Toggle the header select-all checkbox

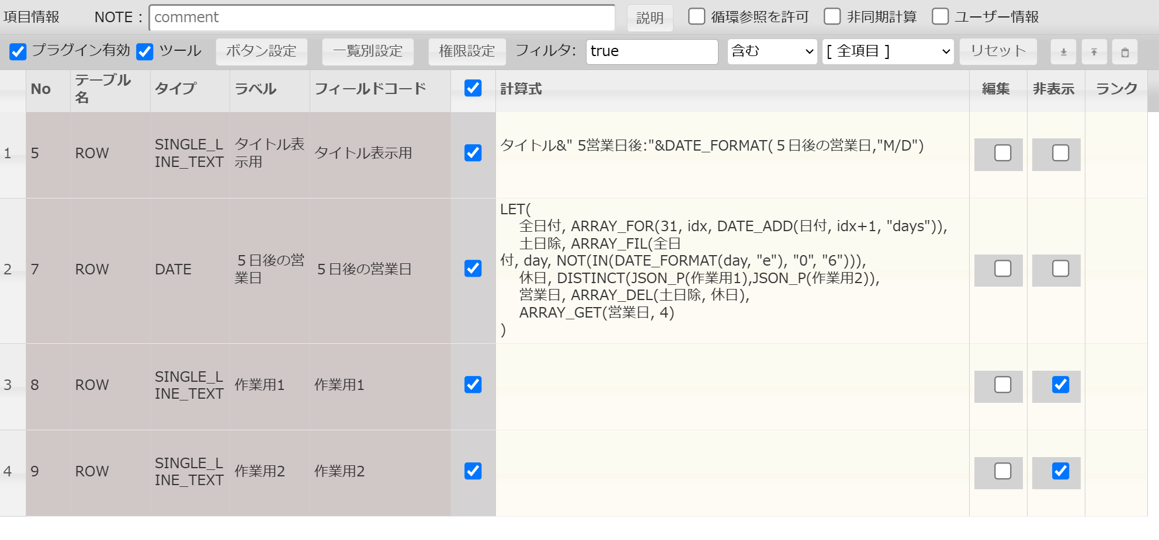point(473,88)
